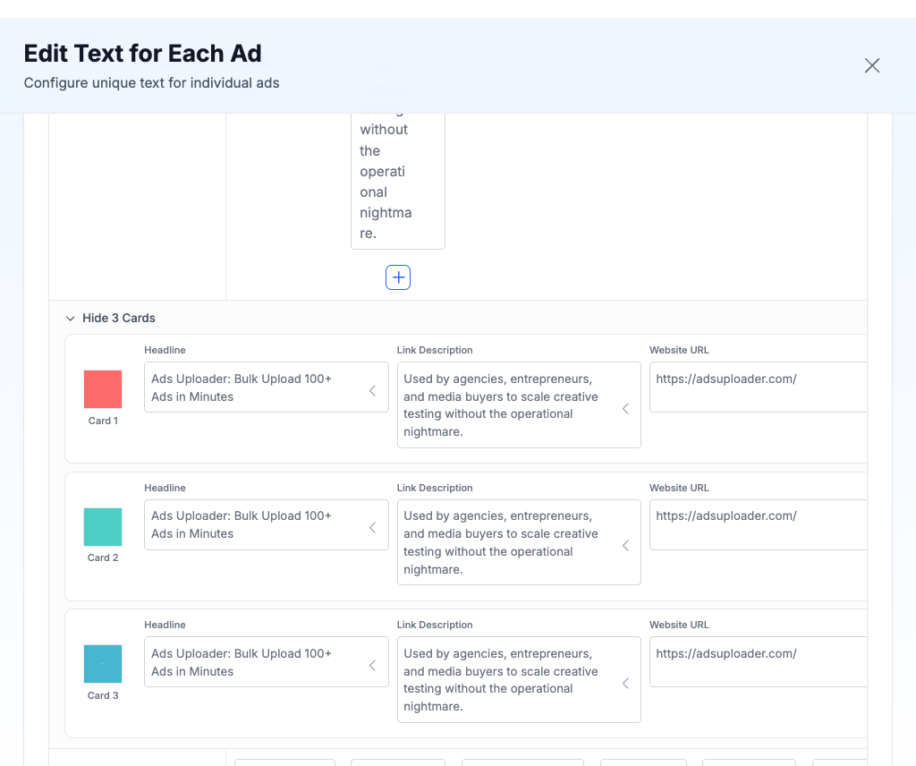Edit Card 2 Link Description text
Screen dimensions: 916x766
(505, 542)
